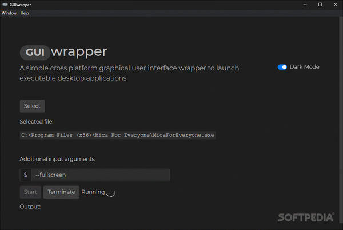Click the "Selected file:" label
Image resolution: width=343 pixels, height=230 pixels.
pyautogui.click(x=37, y=122)
